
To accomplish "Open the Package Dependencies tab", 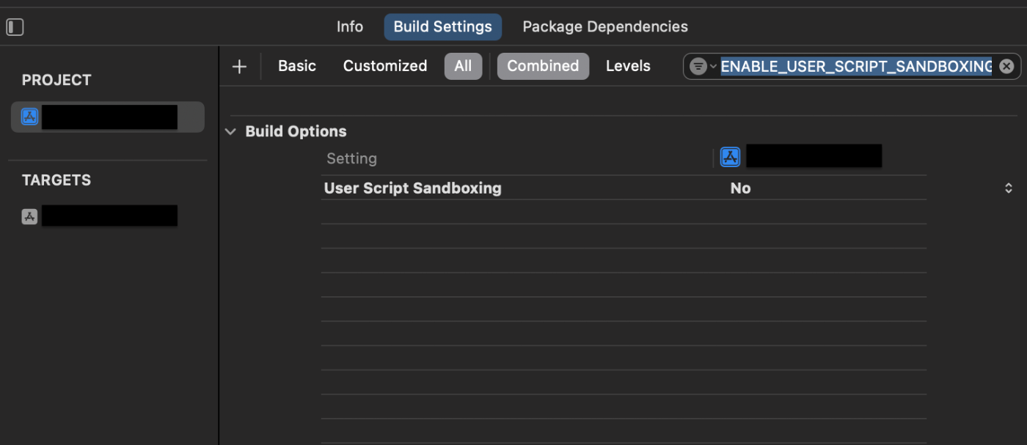I will (x=605, y=26).
